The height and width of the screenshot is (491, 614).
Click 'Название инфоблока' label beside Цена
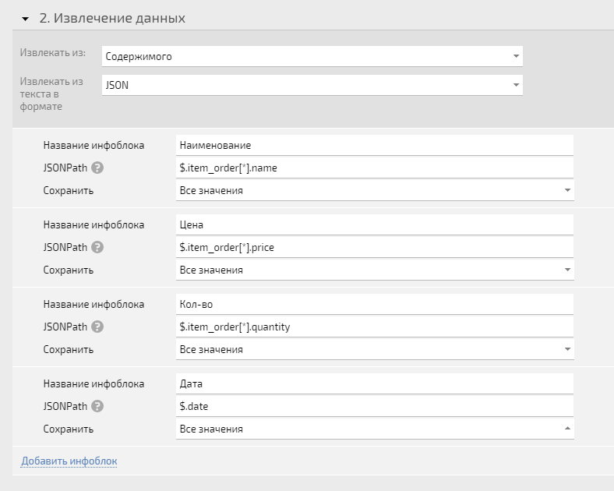(x=94, y=224)
